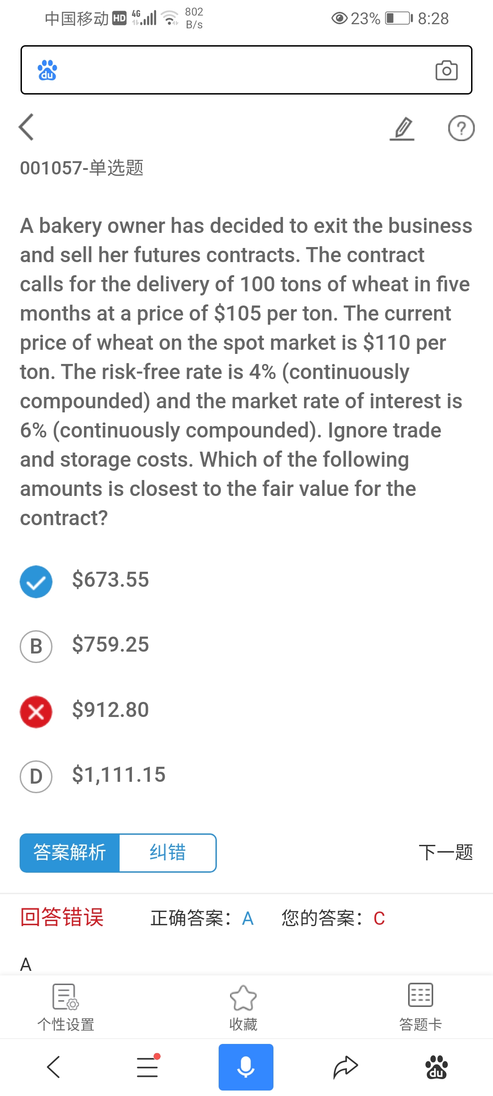Tap the camera search icon
Image resolution: width=493 pixels, height=1096 pixels.
446,70
